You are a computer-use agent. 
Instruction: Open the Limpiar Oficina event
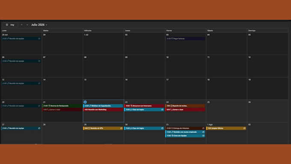click(226, 128)
